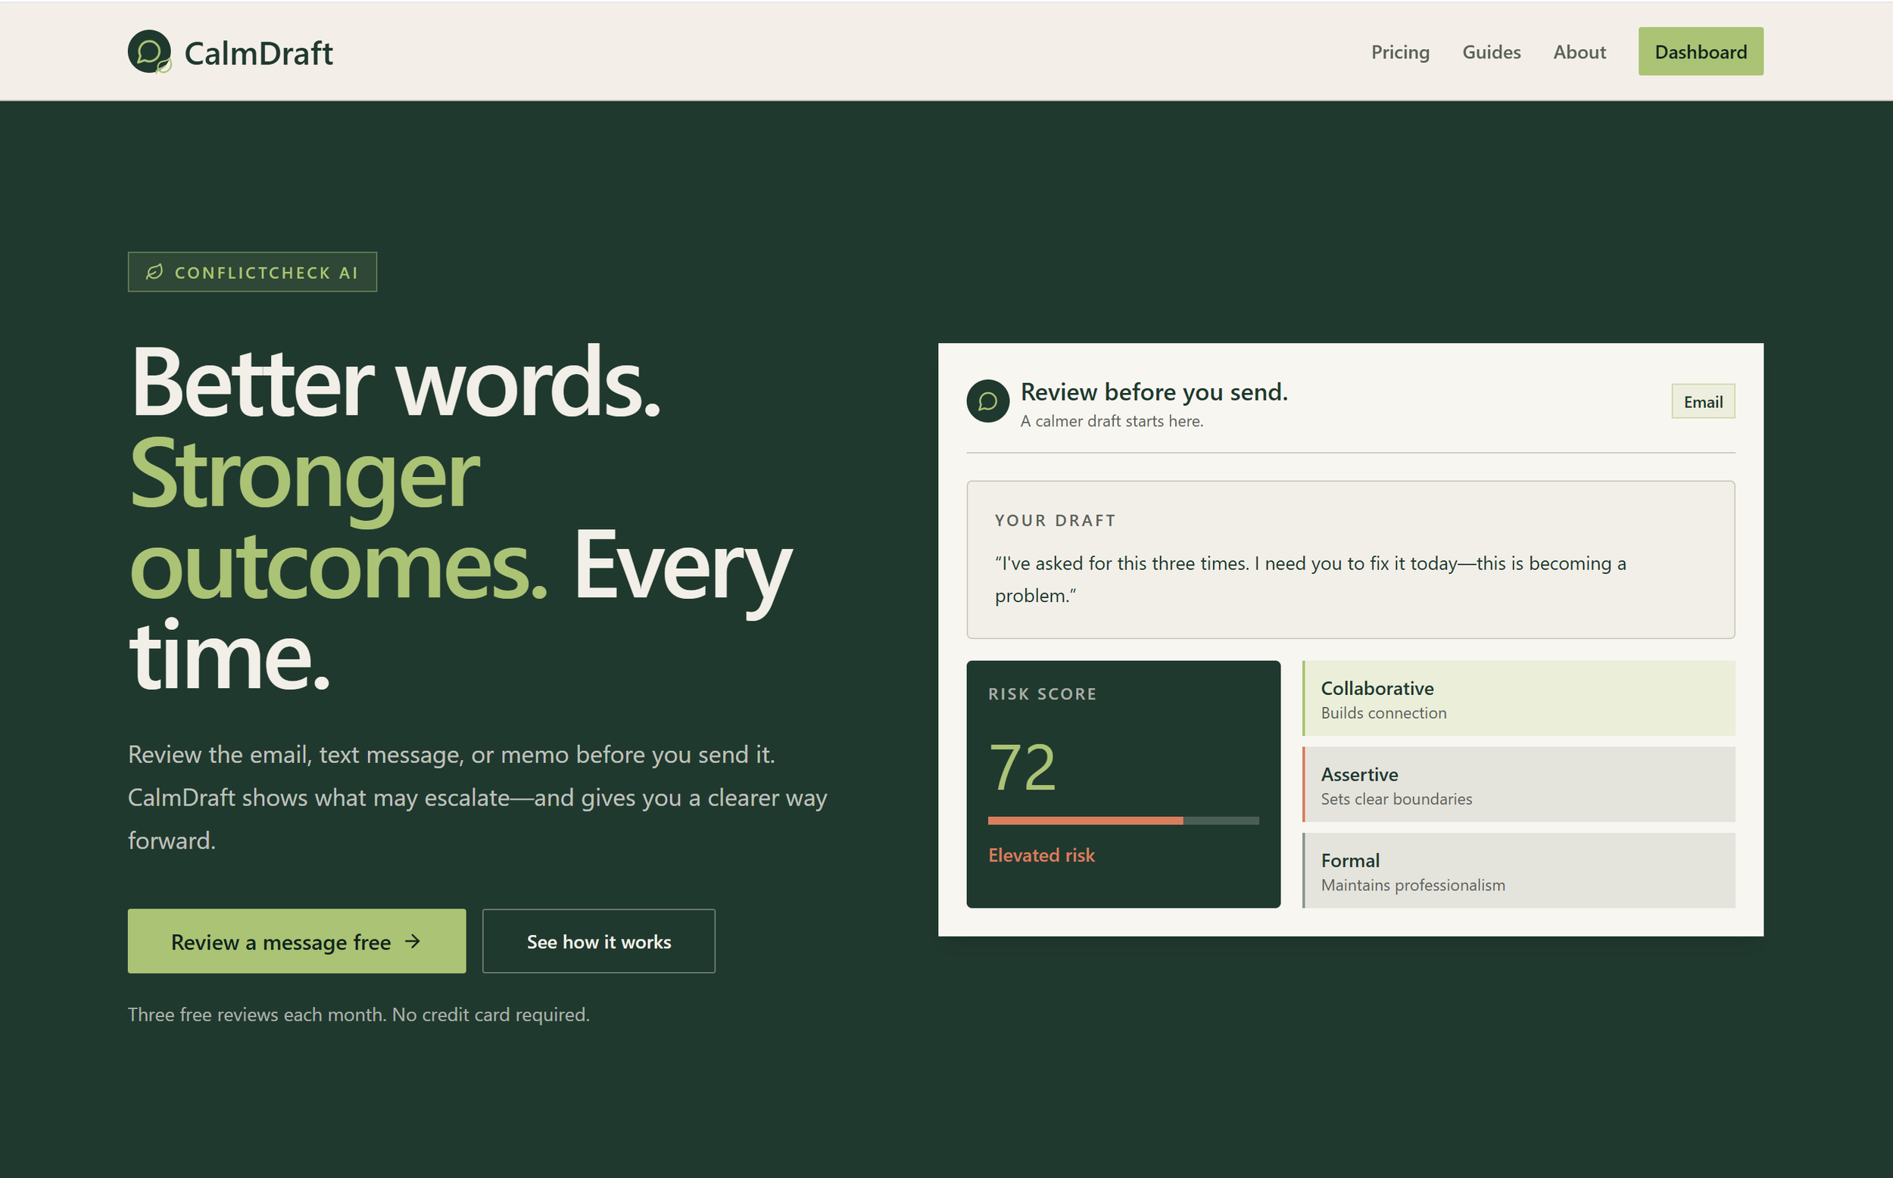
Task: Click the Elevated risk label
Action: pyautogui.click(x=1042, y=855)
